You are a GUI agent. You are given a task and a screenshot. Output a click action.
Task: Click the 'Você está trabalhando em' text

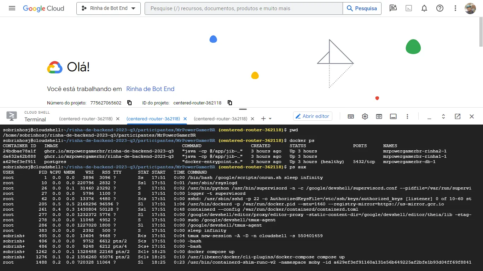click(85, 89)
